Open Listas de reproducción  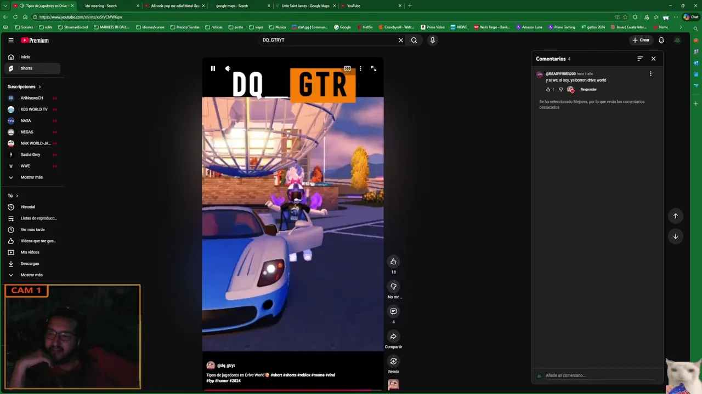click(32, 218)
